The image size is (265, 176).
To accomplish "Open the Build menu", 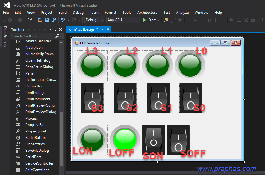I will (x=63, y=13).
